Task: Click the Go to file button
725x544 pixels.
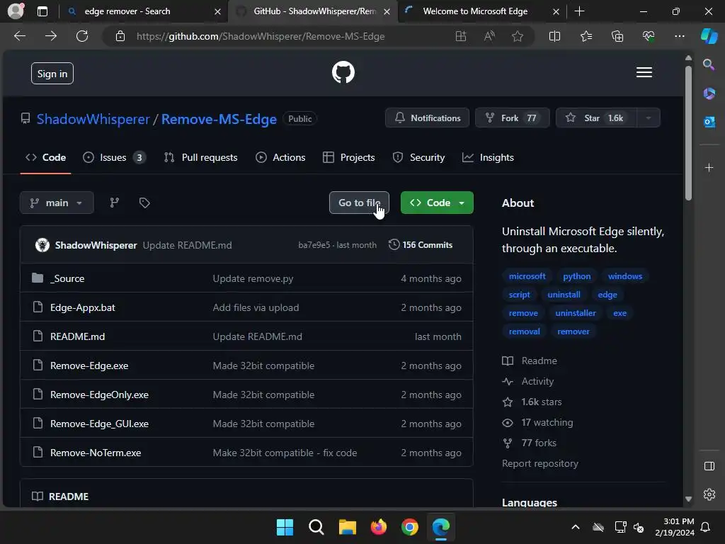Action: [x=359, y=203]
